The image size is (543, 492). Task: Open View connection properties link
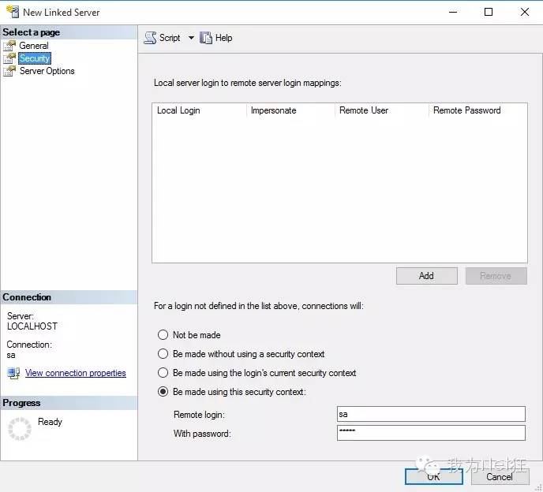tap(76, 373)
